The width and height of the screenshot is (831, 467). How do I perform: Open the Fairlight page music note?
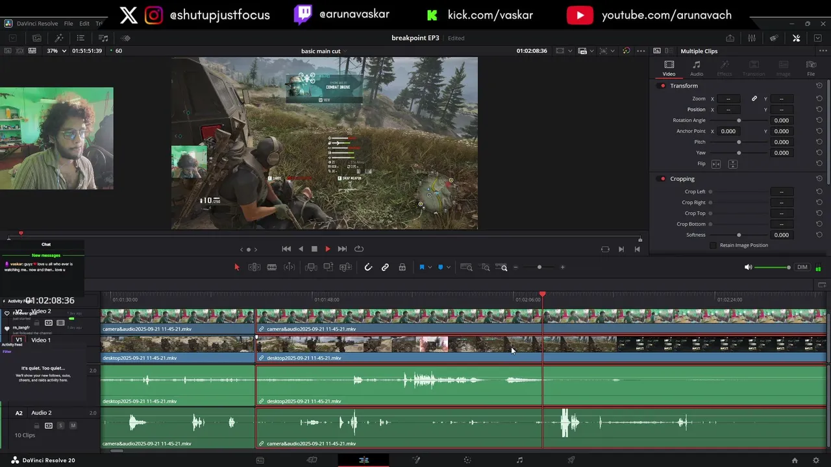519,460
